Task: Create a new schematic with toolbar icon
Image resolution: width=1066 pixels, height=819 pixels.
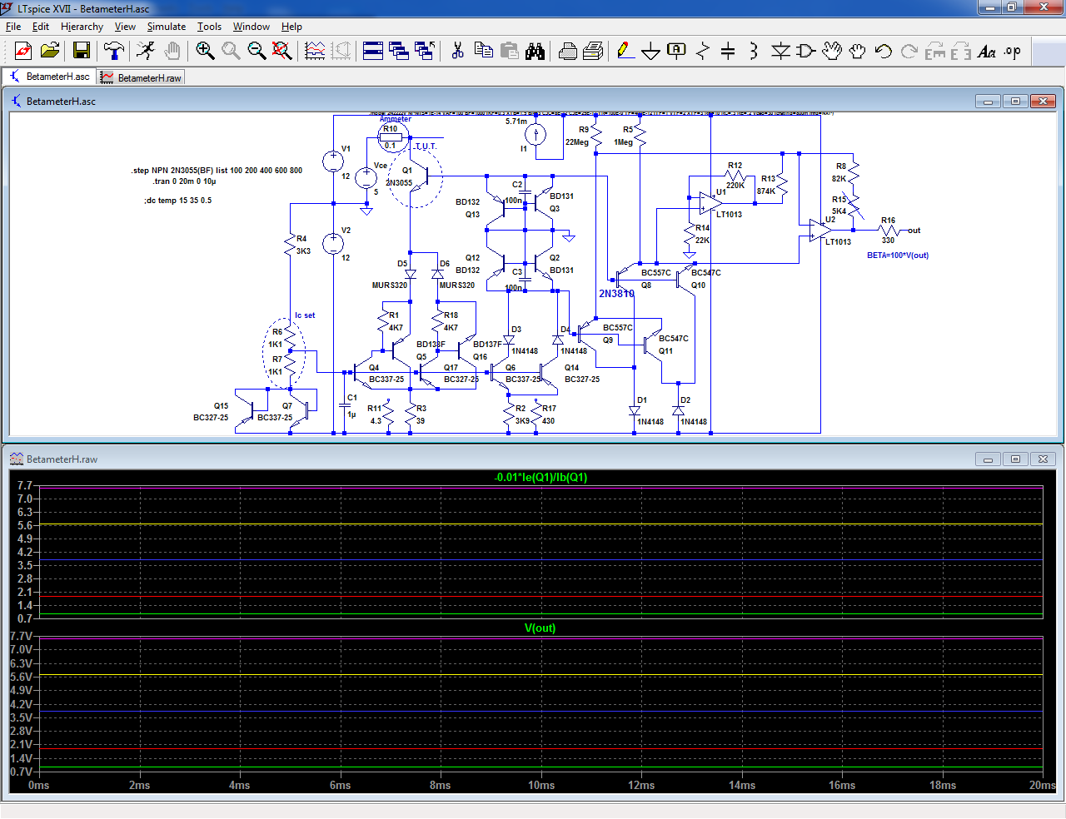Action: click(23, 52)
